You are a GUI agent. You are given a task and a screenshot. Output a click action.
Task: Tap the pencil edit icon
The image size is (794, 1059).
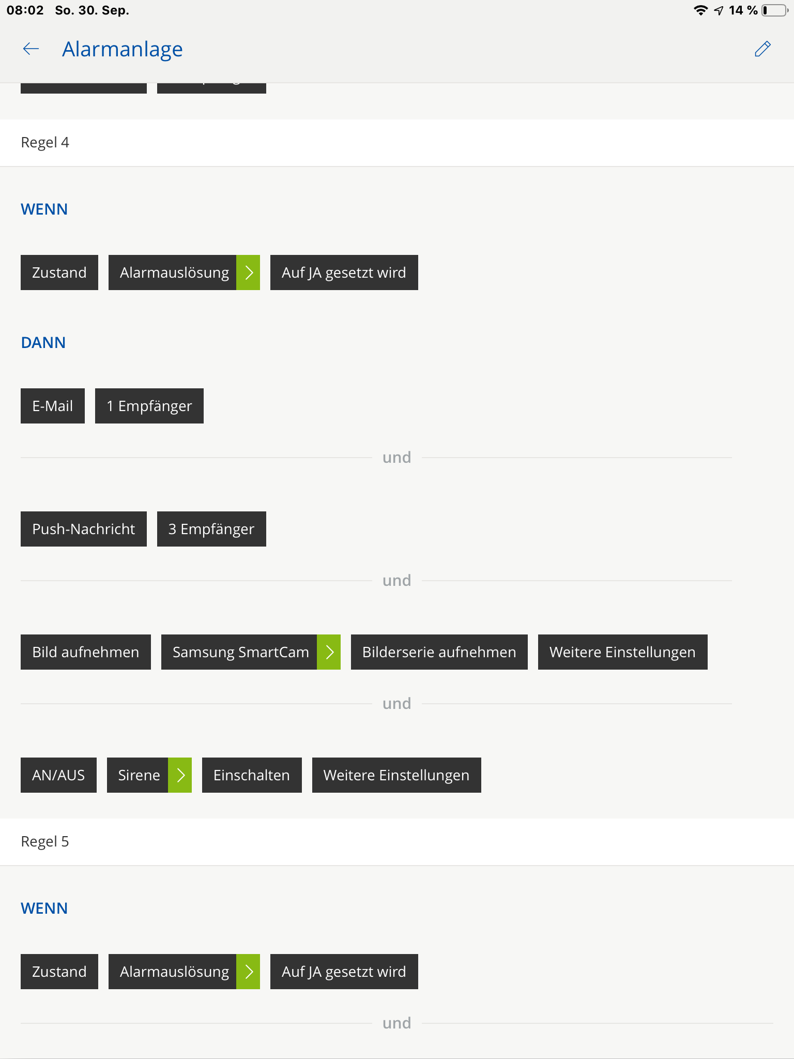(x=762, y=49)
